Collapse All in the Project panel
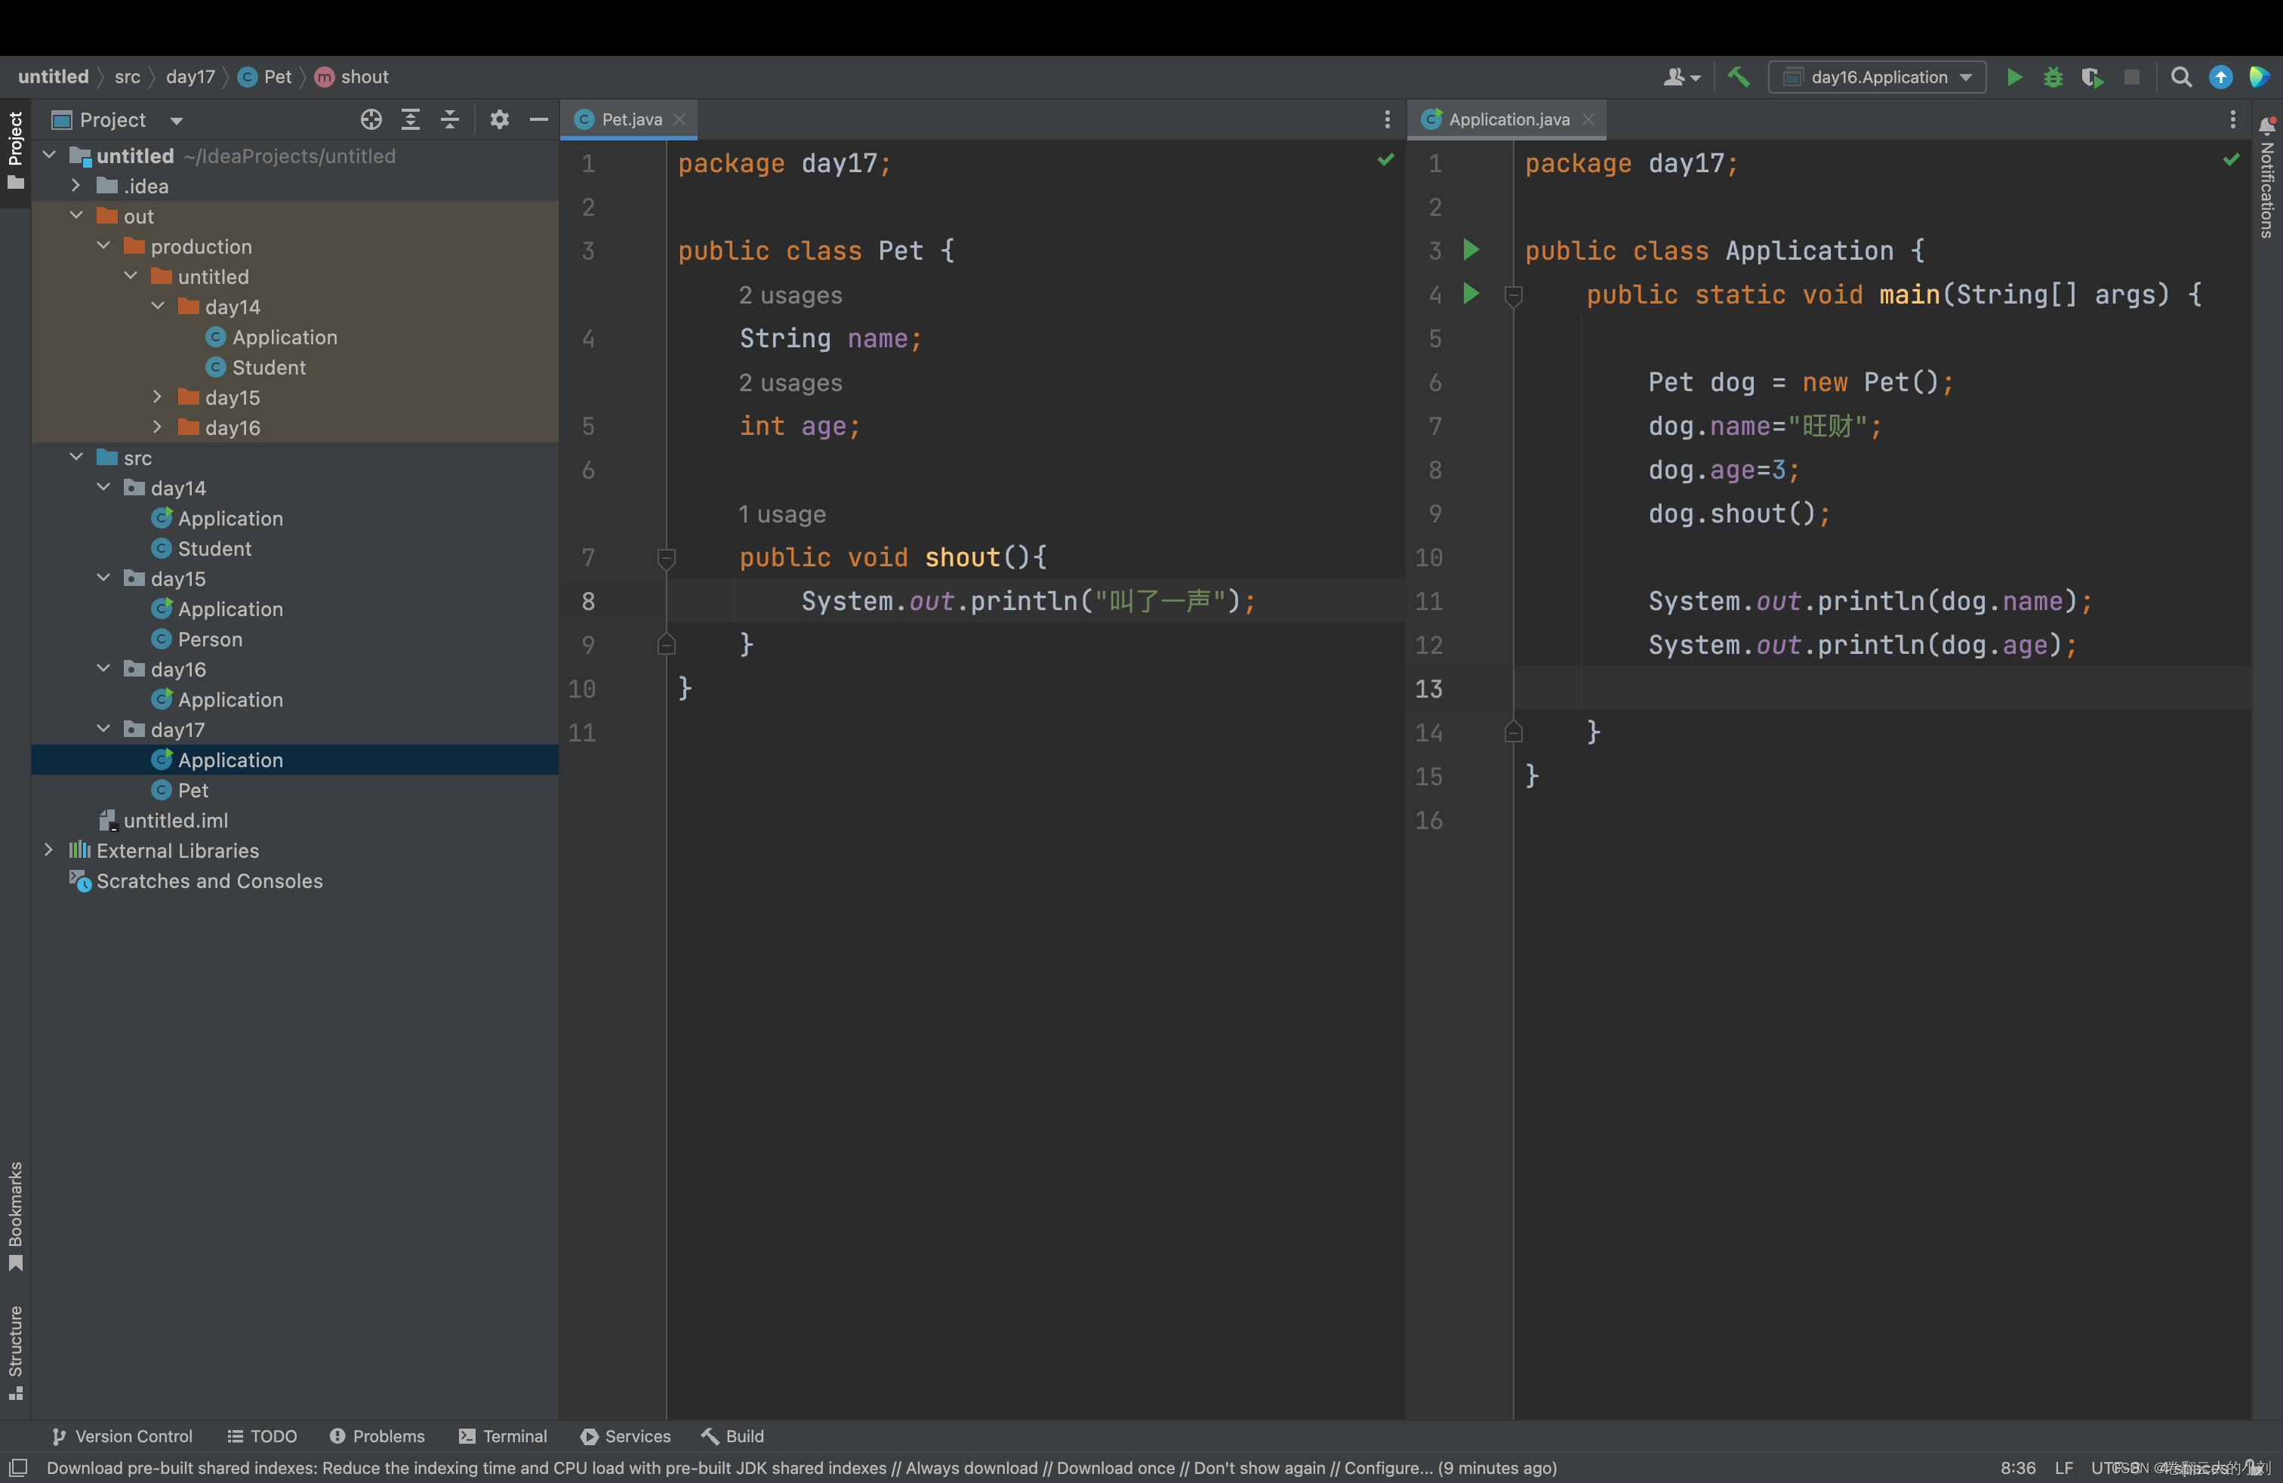This screenshot has height=1483, width=2283. (x=449, y=119)
